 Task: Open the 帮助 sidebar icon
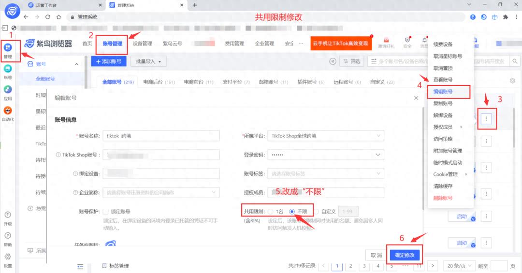click(x=8, y=236)
